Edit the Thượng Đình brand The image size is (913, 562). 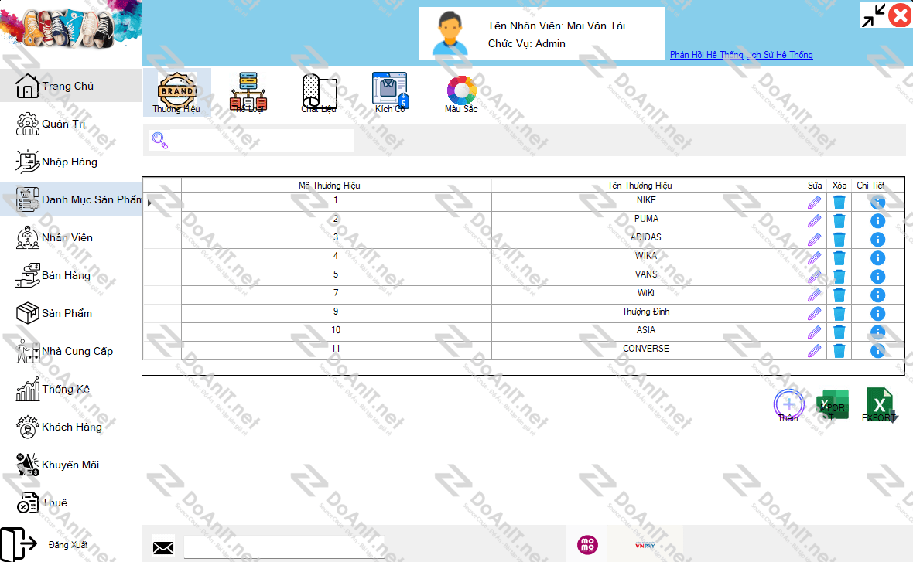[x=814, y=314]
